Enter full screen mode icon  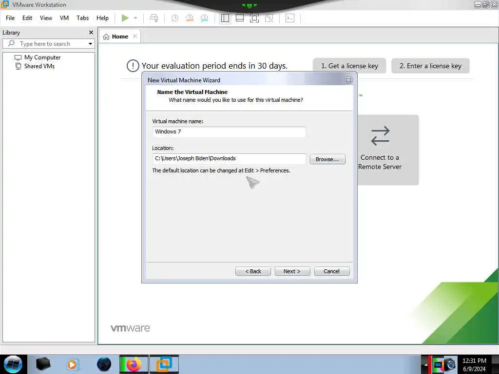254,18
